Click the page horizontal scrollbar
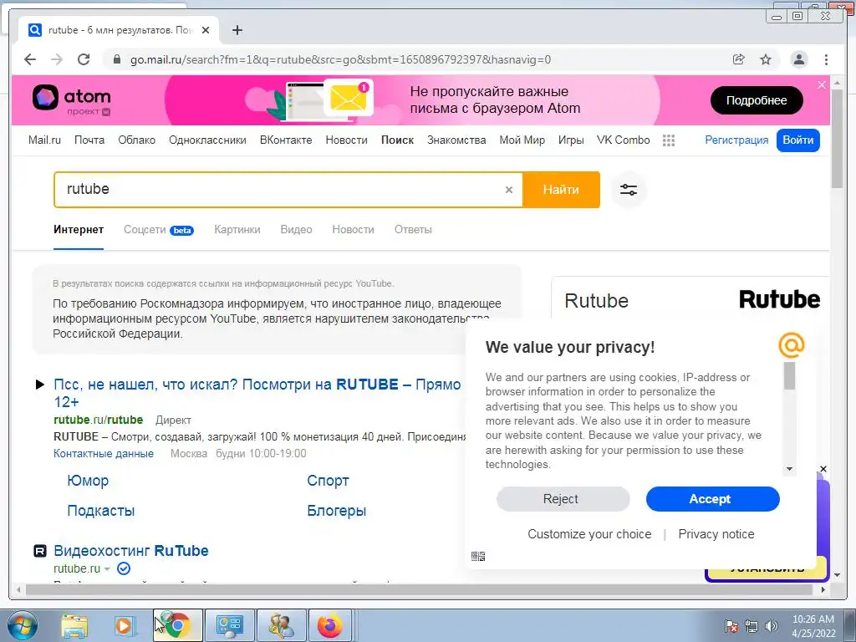Screen dimensions: 856x642 [420, 589]
